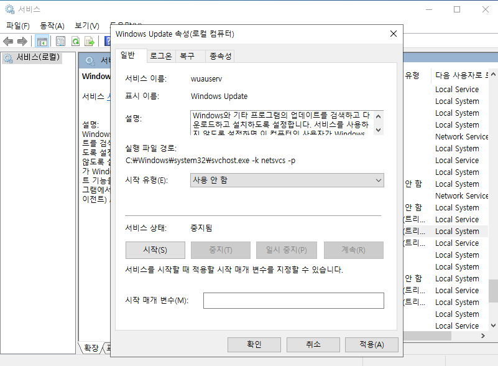
Task: Minimize the Services window
Action: 429,9
